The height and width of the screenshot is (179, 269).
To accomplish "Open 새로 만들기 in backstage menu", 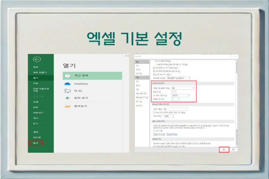I will [x=40, y=72].
